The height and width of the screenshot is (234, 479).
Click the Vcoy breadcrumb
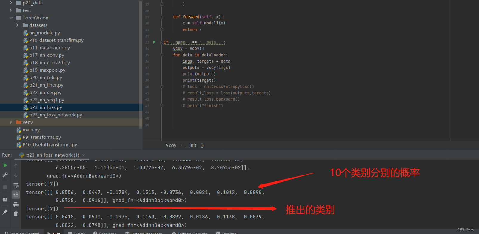pyautogui.click(x=171, y=145)
